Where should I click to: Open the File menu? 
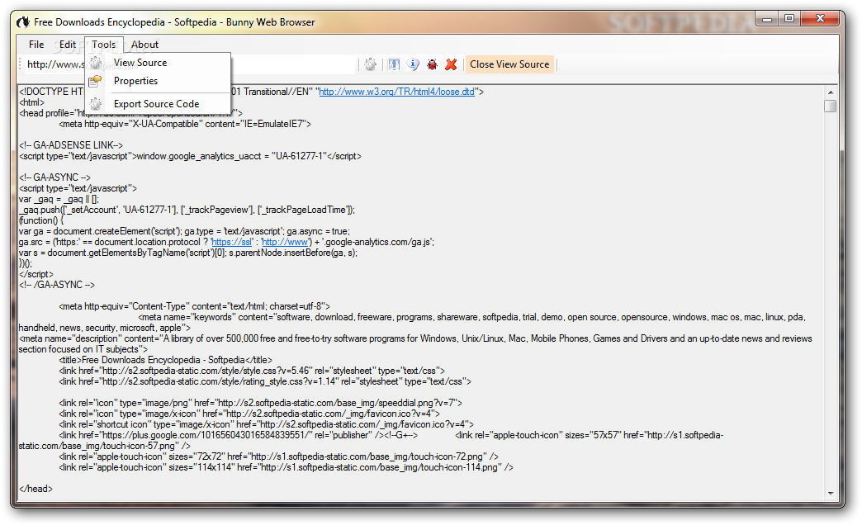click(36, 45)
